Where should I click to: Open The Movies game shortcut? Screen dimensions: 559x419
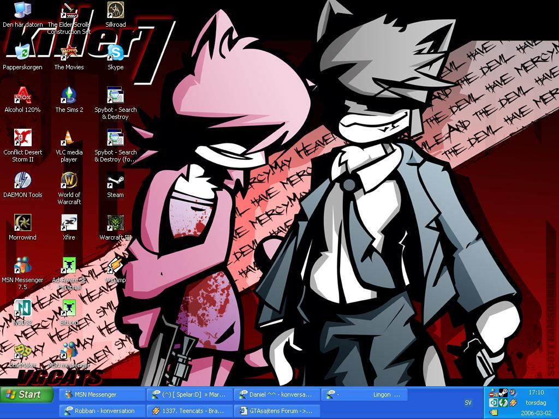69,57
